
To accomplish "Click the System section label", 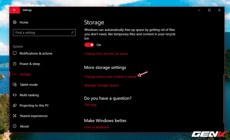I will coord(18,47).
